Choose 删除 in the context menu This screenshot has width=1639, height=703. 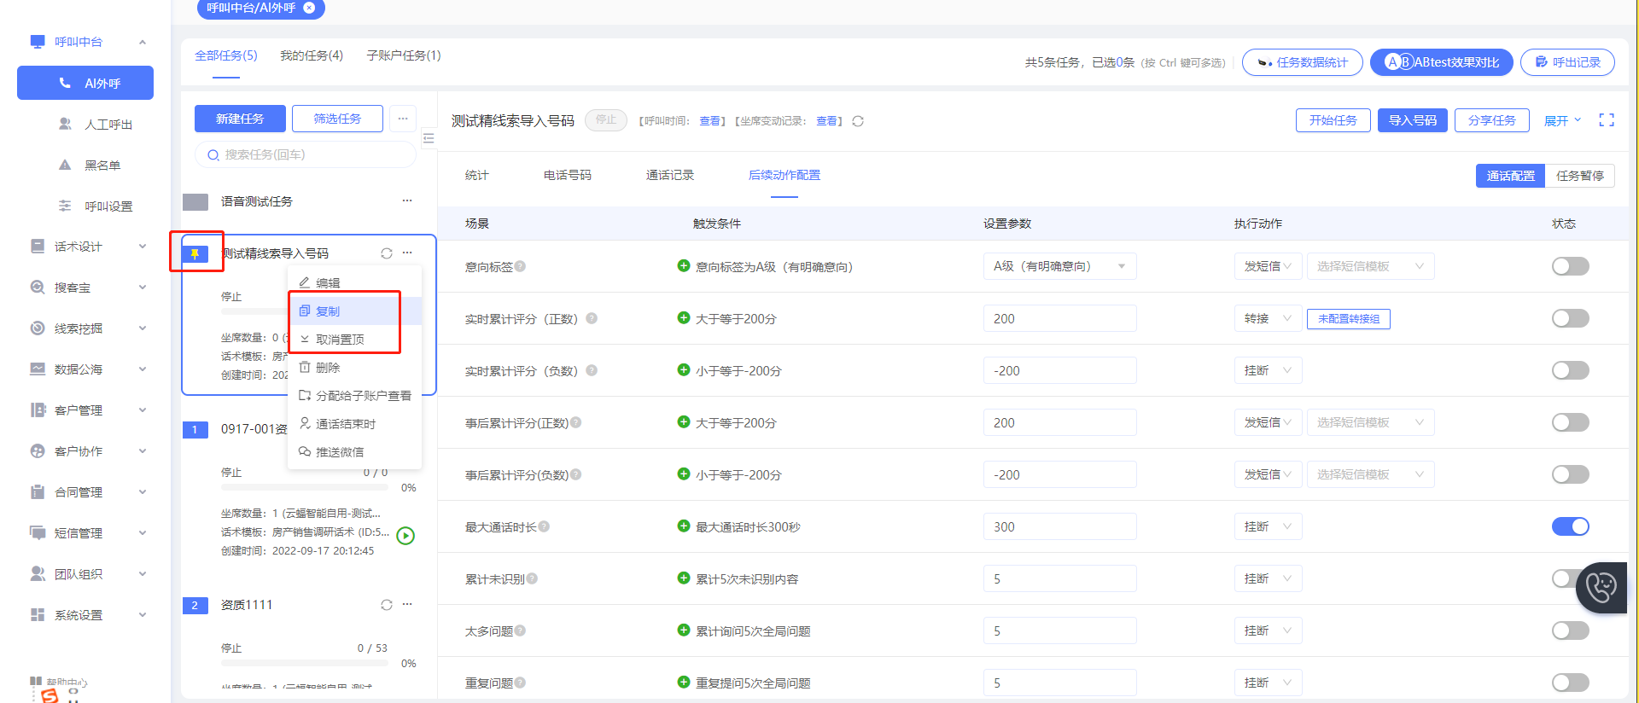355,368
